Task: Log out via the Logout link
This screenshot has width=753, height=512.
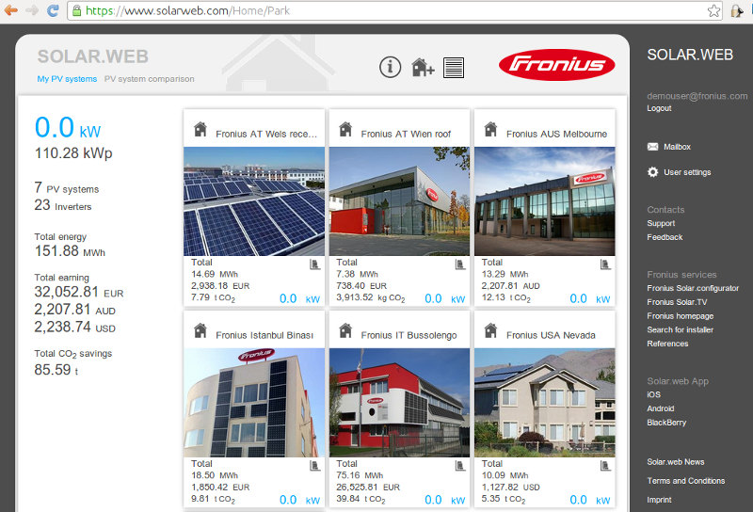Action: 659,108
